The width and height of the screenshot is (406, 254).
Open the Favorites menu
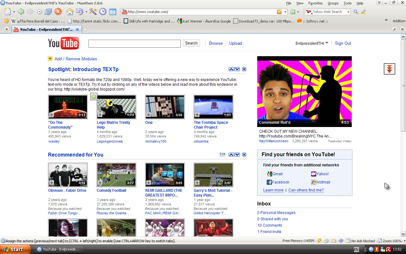click(x=316, y=3)
